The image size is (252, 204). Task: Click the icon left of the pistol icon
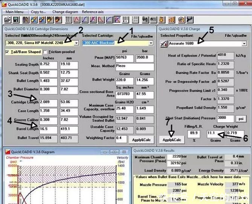pyautogui.click(x=182, y=19)
